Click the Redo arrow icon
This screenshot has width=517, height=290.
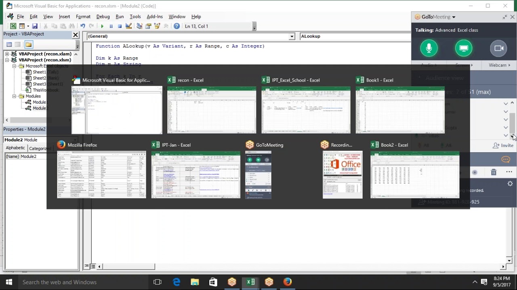[x=91, y=26]
